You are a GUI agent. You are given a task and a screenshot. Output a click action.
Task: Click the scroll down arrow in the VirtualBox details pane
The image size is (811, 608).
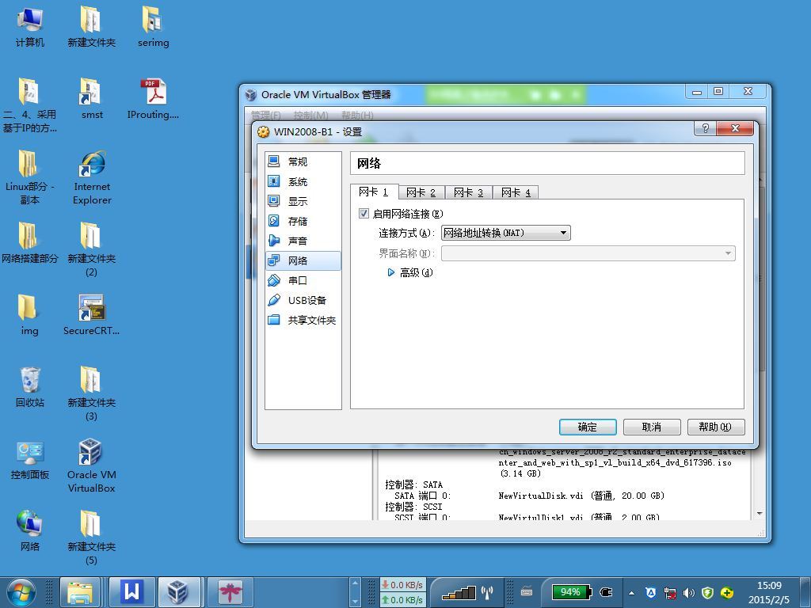click(x=760, y=513)
